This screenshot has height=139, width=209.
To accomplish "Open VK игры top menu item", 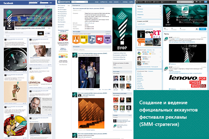I will point(111,2).
